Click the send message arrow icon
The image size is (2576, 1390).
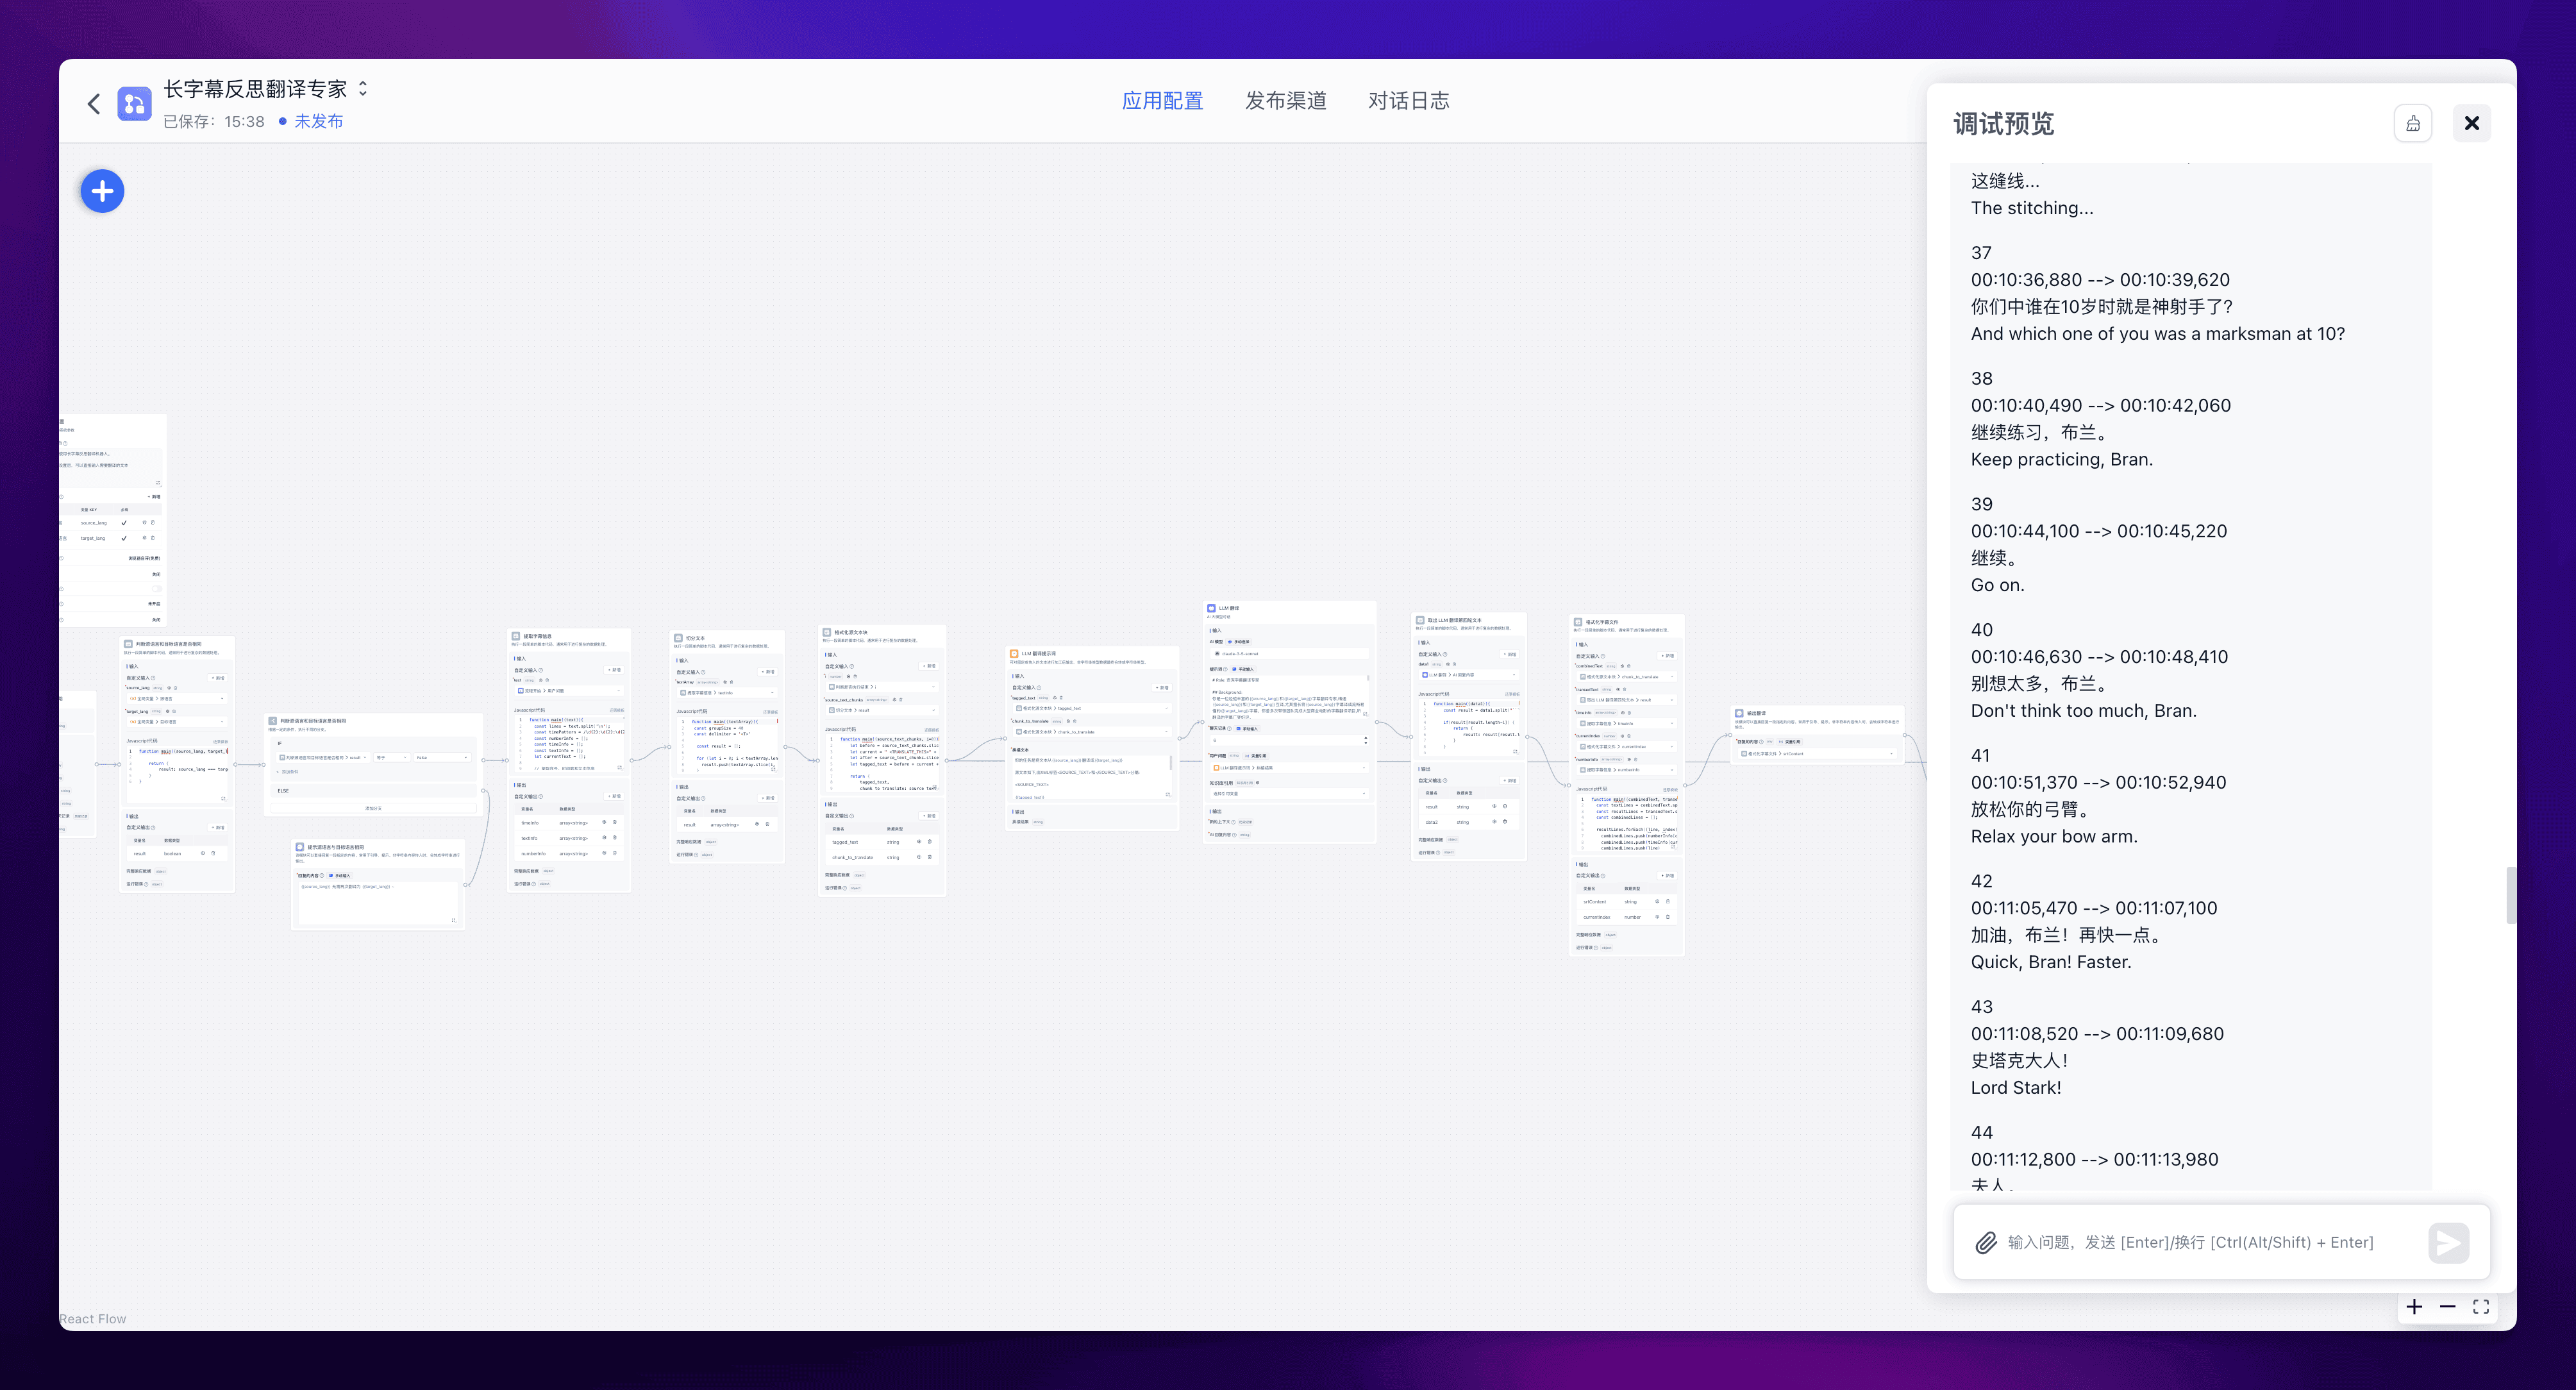click(x=2448, y=1243)
